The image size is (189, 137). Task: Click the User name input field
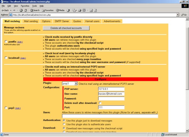coord(111,94)
